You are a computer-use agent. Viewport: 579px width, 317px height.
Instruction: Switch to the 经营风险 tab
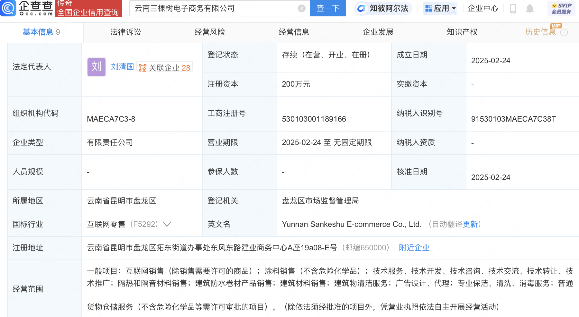click(x=210, y=32)
